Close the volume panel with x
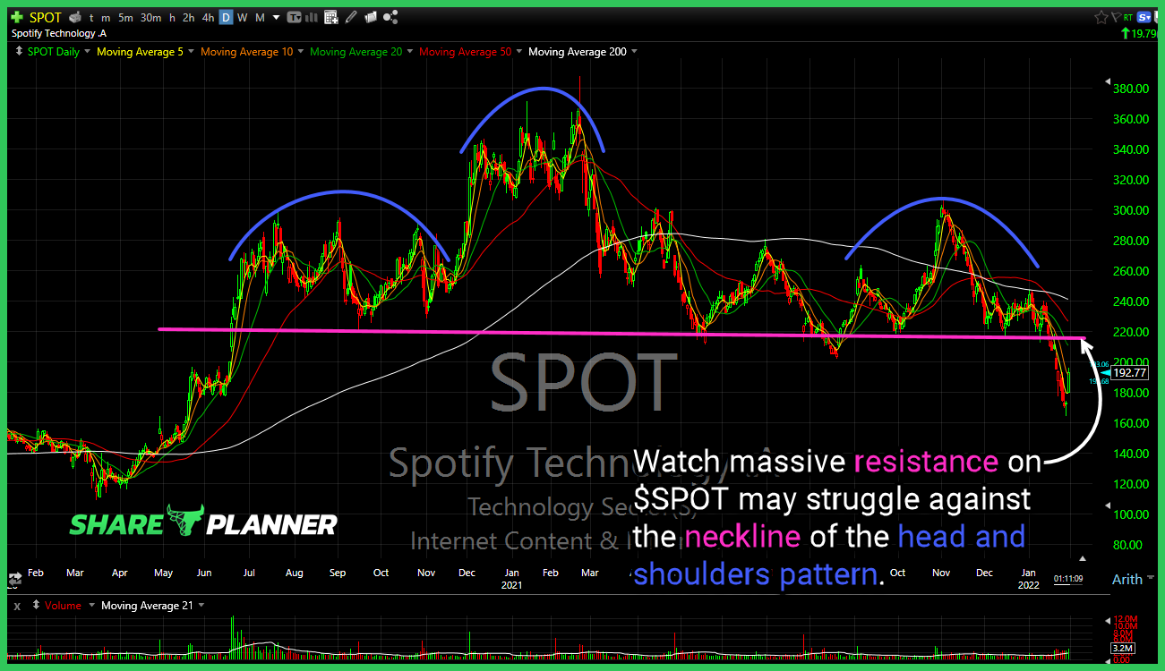 tap(17, 606)
